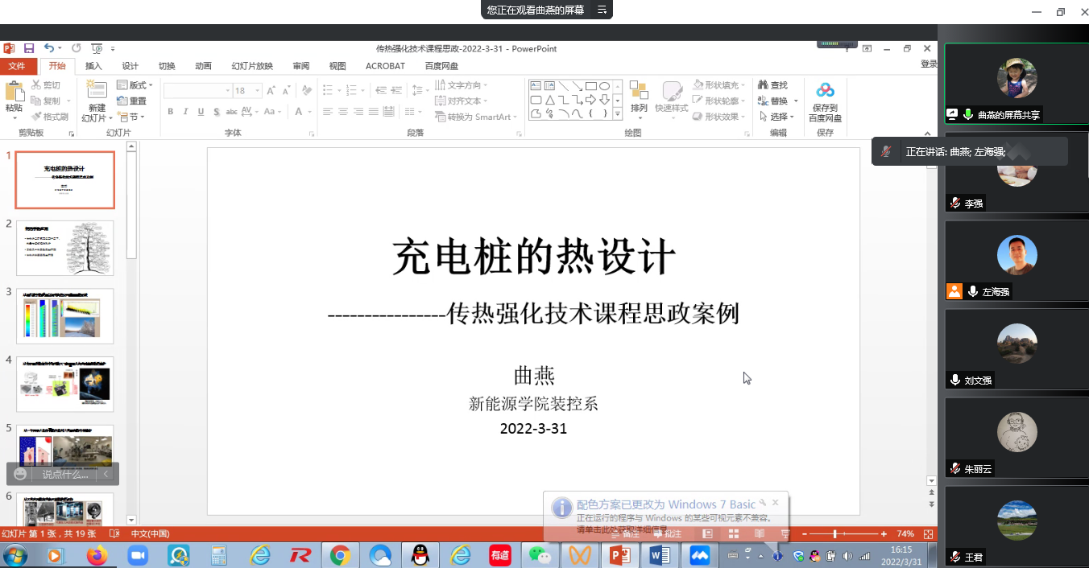Click the Paste clipboard icon
This screenshot has height=568, width=1089.
click(x=14, y=93)
